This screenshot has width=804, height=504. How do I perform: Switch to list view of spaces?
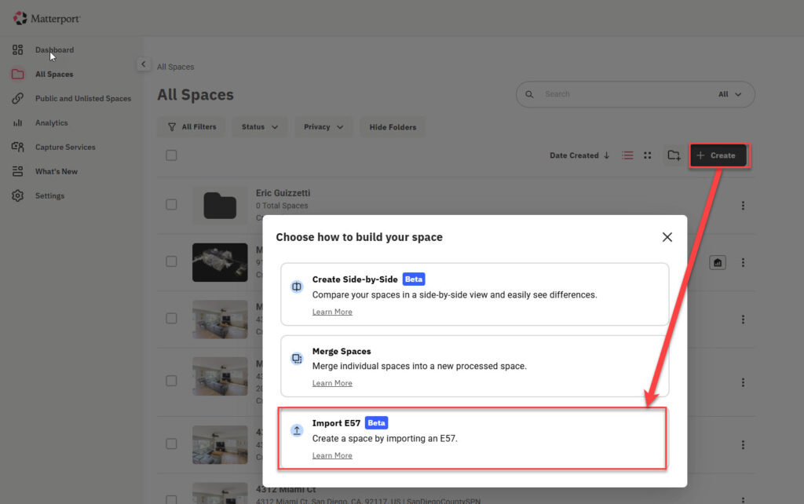(627, 155)
